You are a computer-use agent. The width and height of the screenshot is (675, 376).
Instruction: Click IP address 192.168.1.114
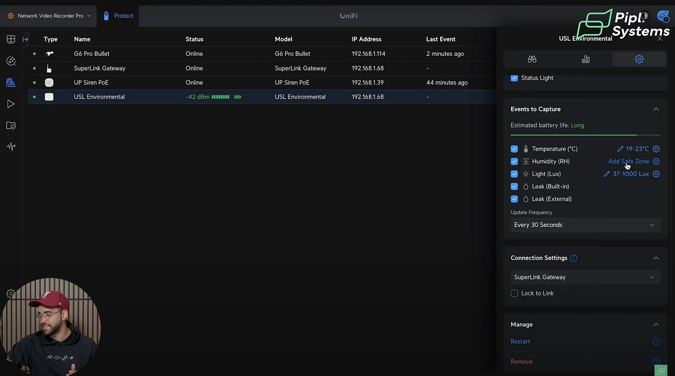[x=368, y=54]
